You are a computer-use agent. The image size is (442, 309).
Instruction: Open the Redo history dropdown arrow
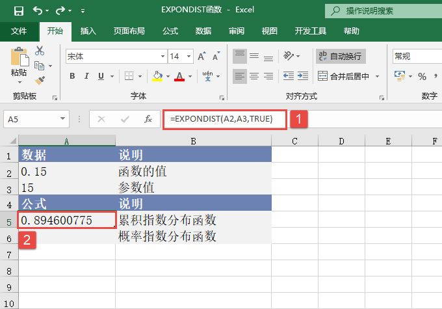[x=70, y=11]
